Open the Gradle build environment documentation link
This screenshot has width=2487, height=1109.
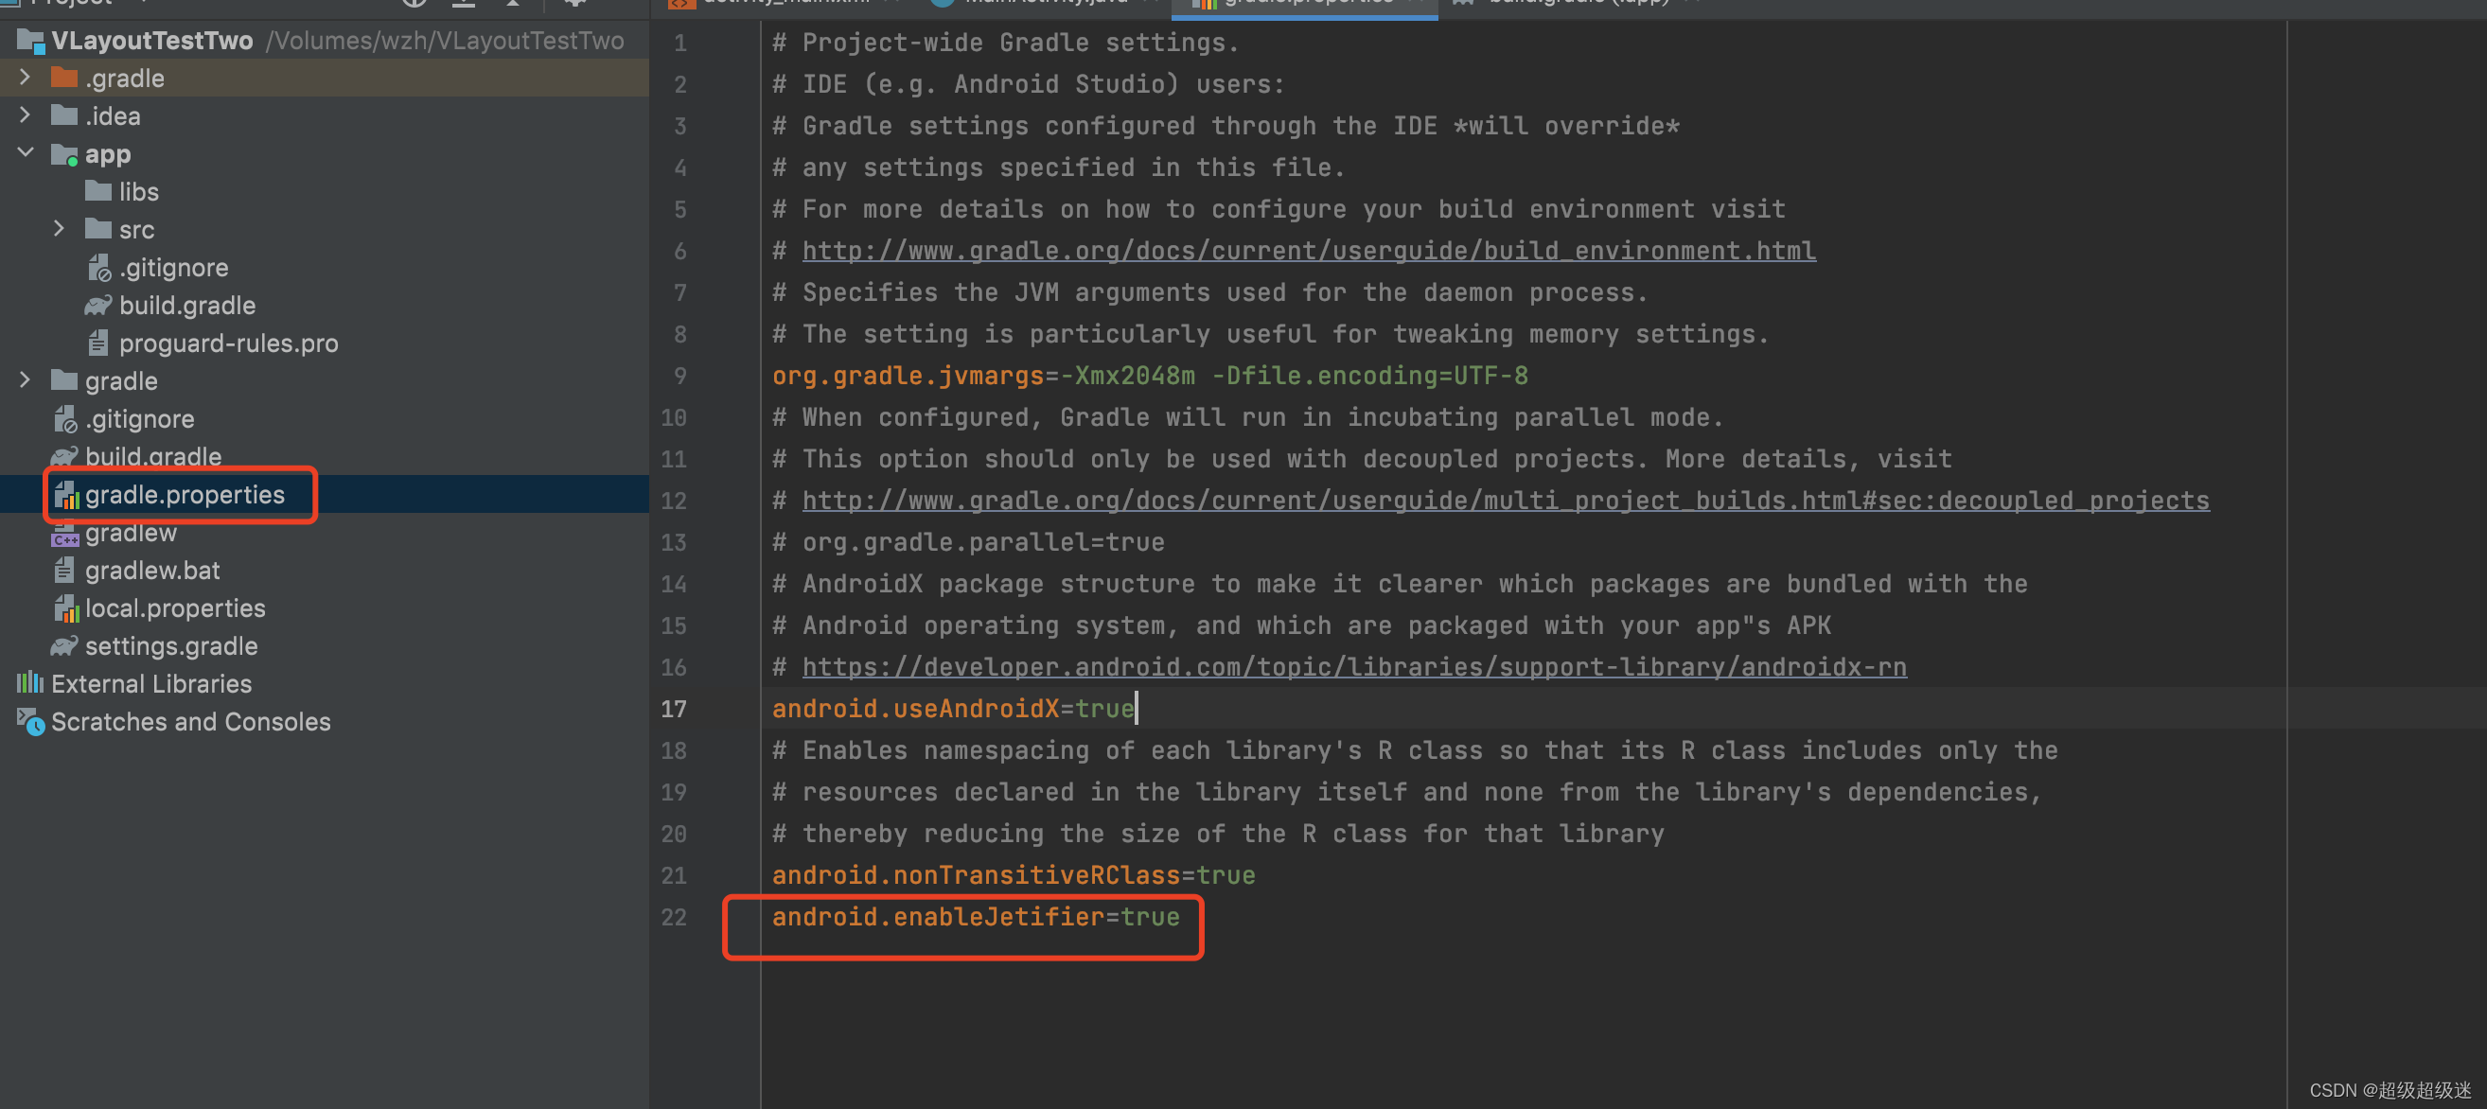1307,250
